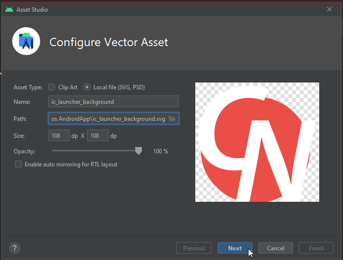Click the Previous button
Screen dimensions: 343x260
click(194, 248)
